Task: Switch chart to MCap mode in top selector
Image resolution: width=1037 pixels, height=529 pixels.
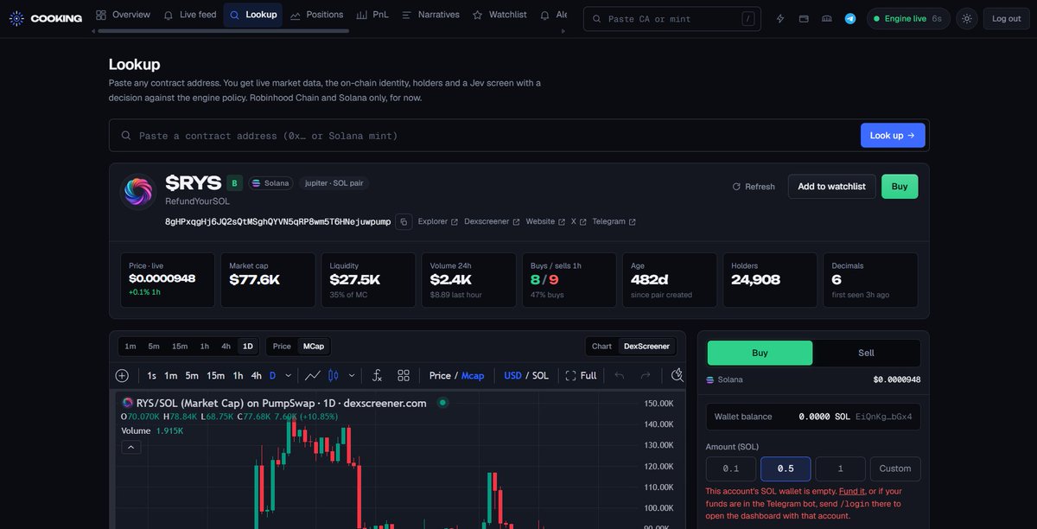Action: pos(313,346)
